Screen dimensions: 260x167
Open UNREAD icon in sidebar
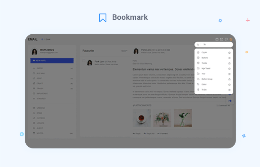coord(34,108)
